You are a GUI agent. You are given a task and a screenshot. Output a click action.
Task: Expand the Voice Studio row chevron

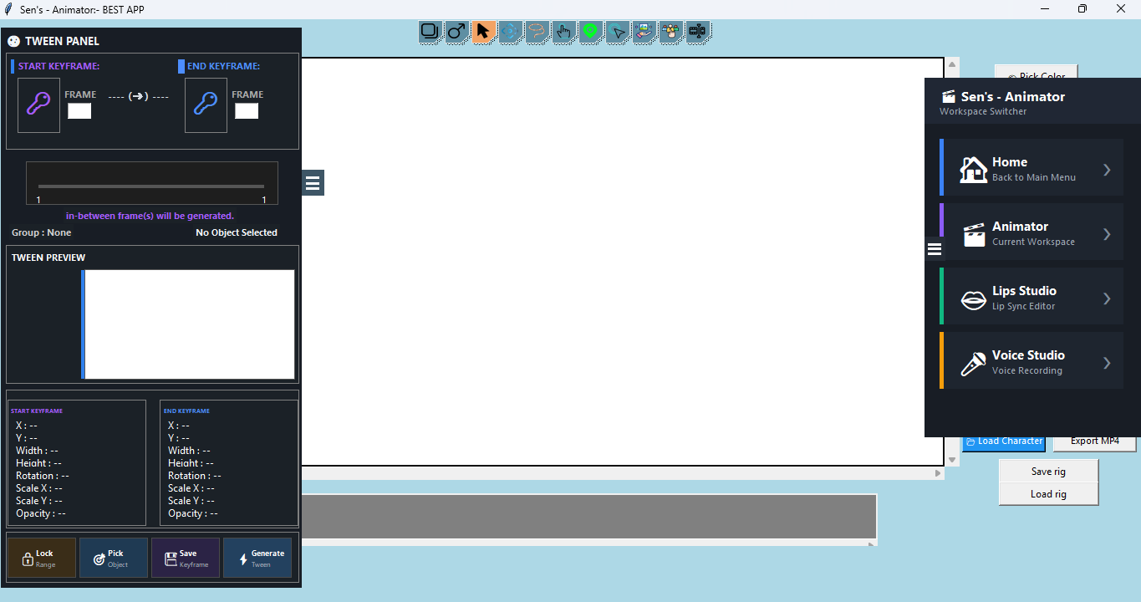[1107, 363]
